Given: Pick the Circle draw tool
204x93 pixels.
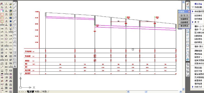Looking at the screenshot, I should 15,24.
